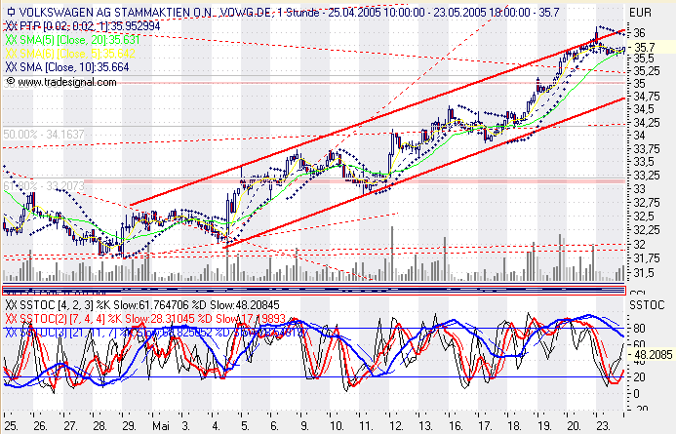Open the www.tradesignal.com link

67,82
